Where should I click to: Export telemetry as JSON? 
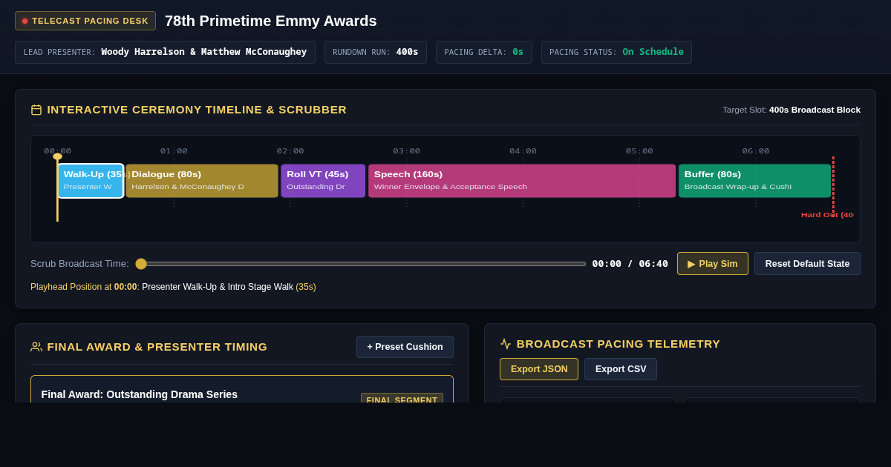tap(539, 369)
